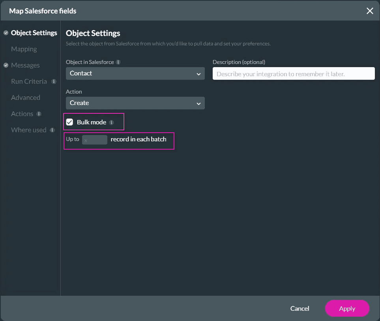Viewport: 380px width, 321px height.
Task: Click info icon next to Where used
Action: 52,130
